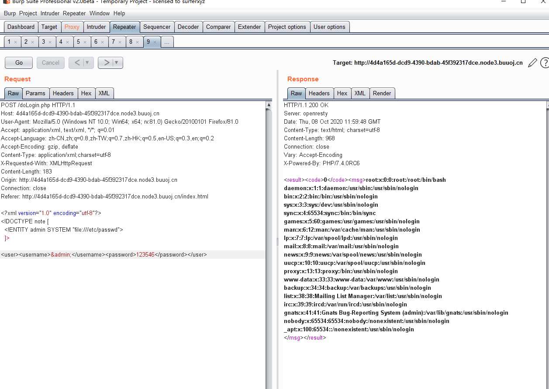Close Repeater tab 2
The image size is (549, 389).
tap(32, 42)
